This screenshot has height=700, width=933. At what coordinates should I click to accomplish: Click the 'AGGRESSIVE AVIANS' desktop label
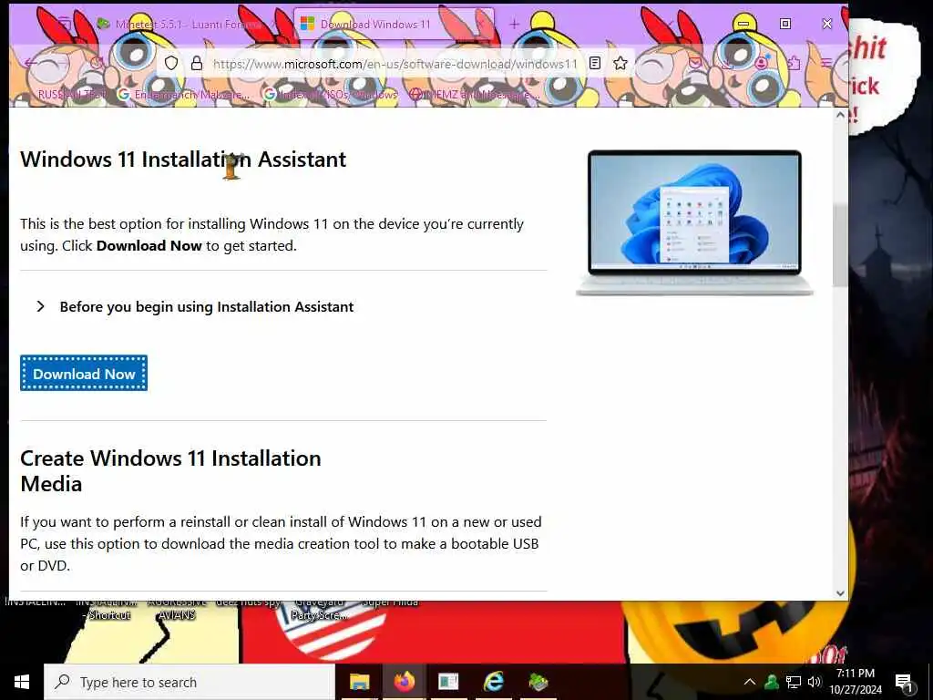(x=176, y=609)
